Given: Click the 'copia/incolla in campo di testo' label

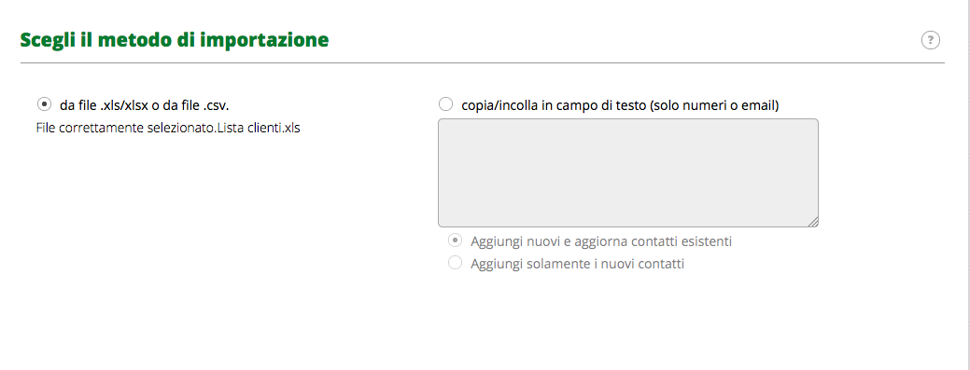Looking at the screenshot, I should click(553, 105).
